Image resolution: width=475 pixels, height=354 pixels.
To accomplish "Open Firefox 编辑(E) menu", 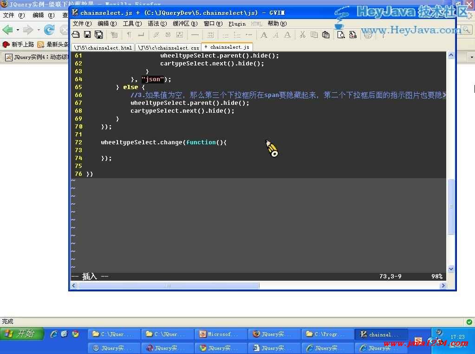I will (43, 15).
